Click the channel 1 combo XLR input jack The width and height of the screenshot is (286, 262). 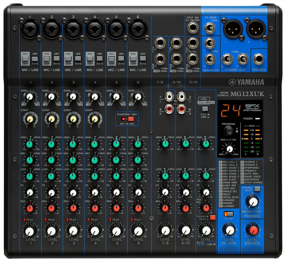tap(30, 29)
